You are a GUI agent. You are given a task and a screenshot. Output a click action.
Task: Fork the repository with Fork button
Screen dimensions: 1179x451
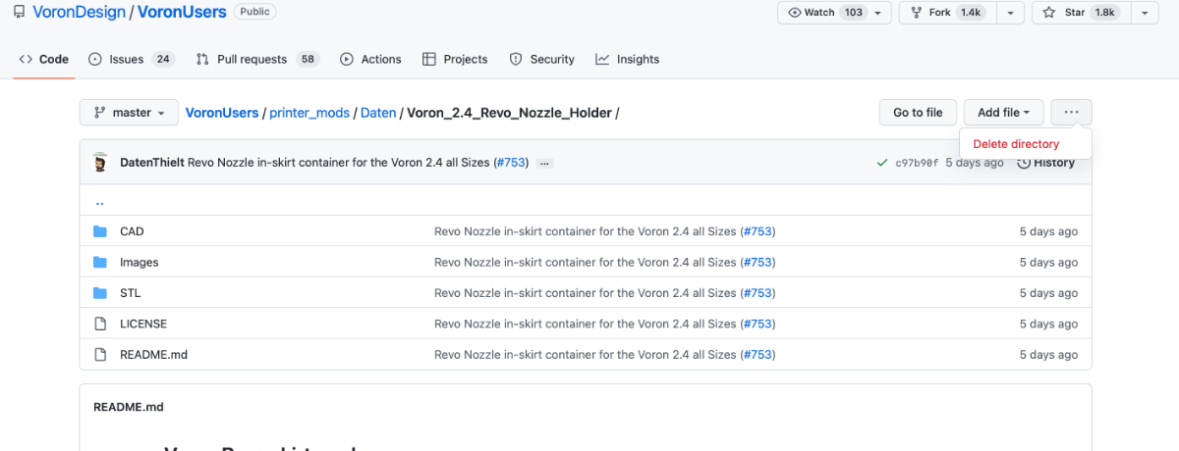[x=946, y=13]
